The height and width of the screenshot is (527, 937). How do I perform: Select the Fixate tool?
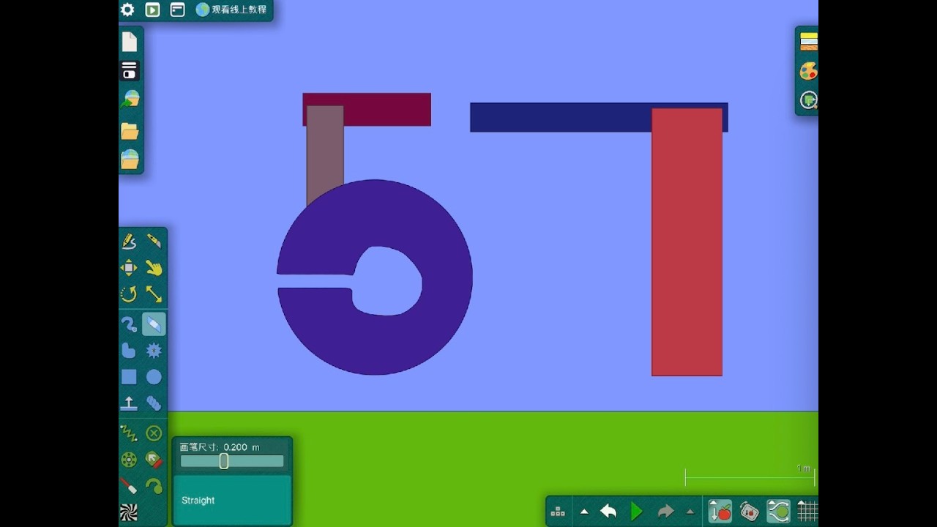154,433
